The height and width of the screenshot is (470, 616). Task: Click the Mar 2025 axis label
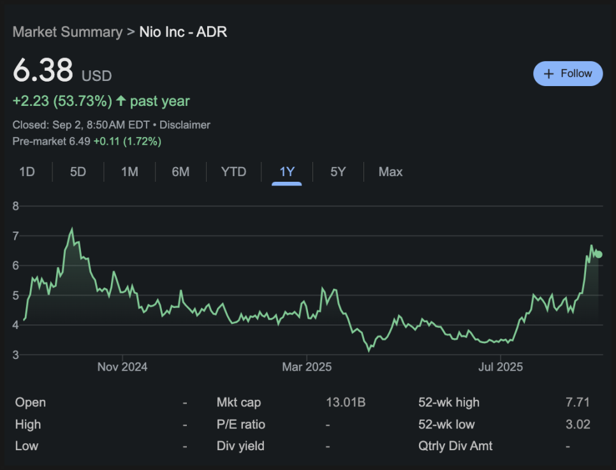307,367
